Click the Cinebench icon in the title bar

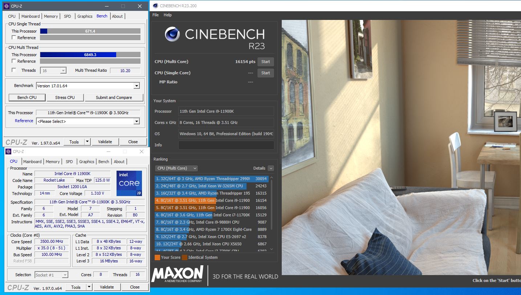155,6
